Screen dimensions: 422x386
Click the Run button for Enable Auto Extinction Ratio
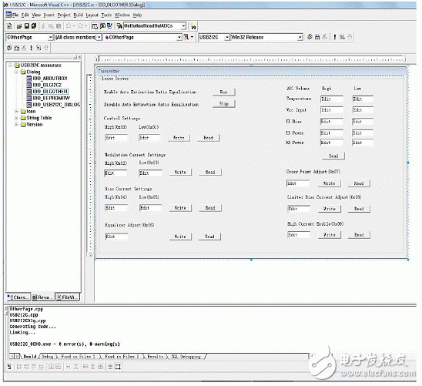point(224,92)
